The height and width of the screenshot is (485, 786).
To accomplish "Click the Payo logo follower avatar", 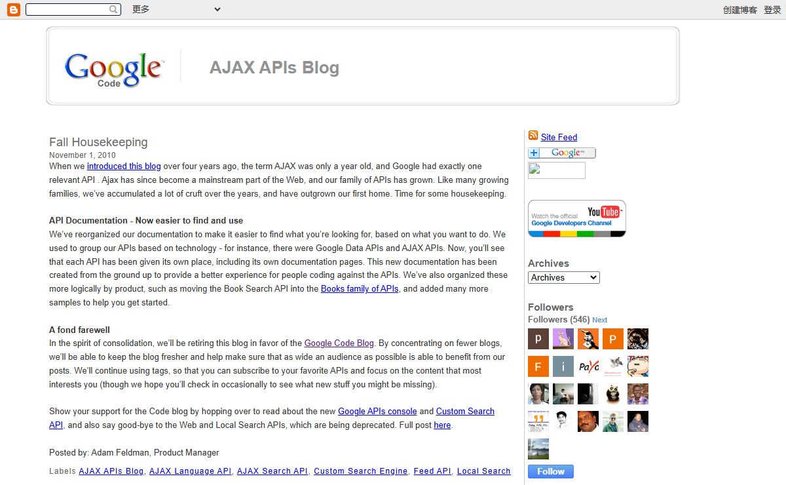I will [x=588, y=366].
